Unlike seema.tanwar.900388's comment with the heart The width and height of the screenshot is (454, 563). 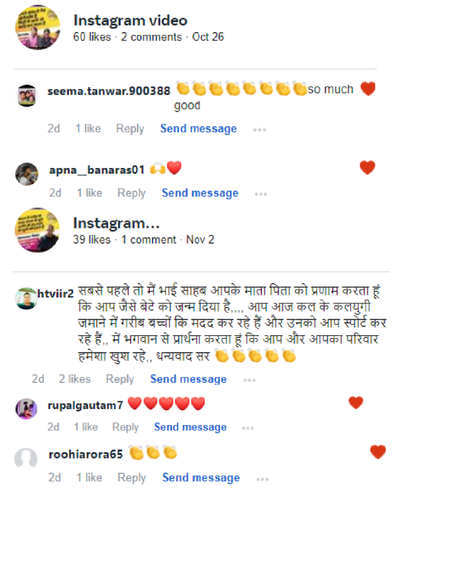click(368, 88)
